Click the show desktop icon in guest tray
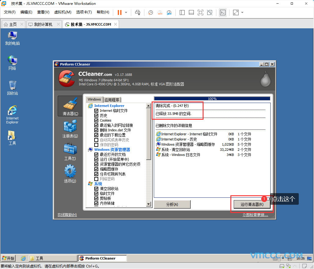The height and width of the screenshot is (269, 314). (x=309, y=258)
